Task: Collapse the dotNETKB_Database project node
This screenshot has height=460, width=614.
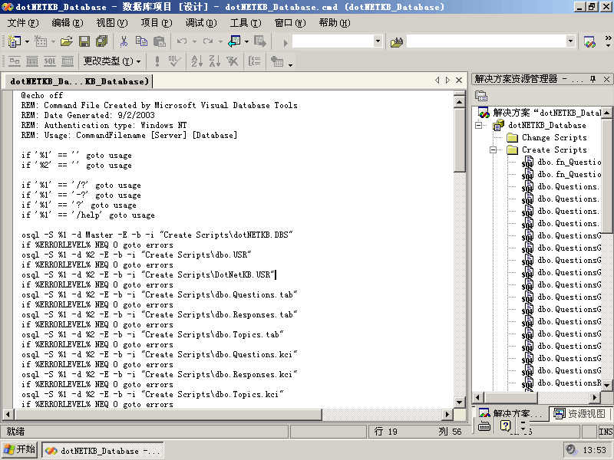Action: (478, 125)
